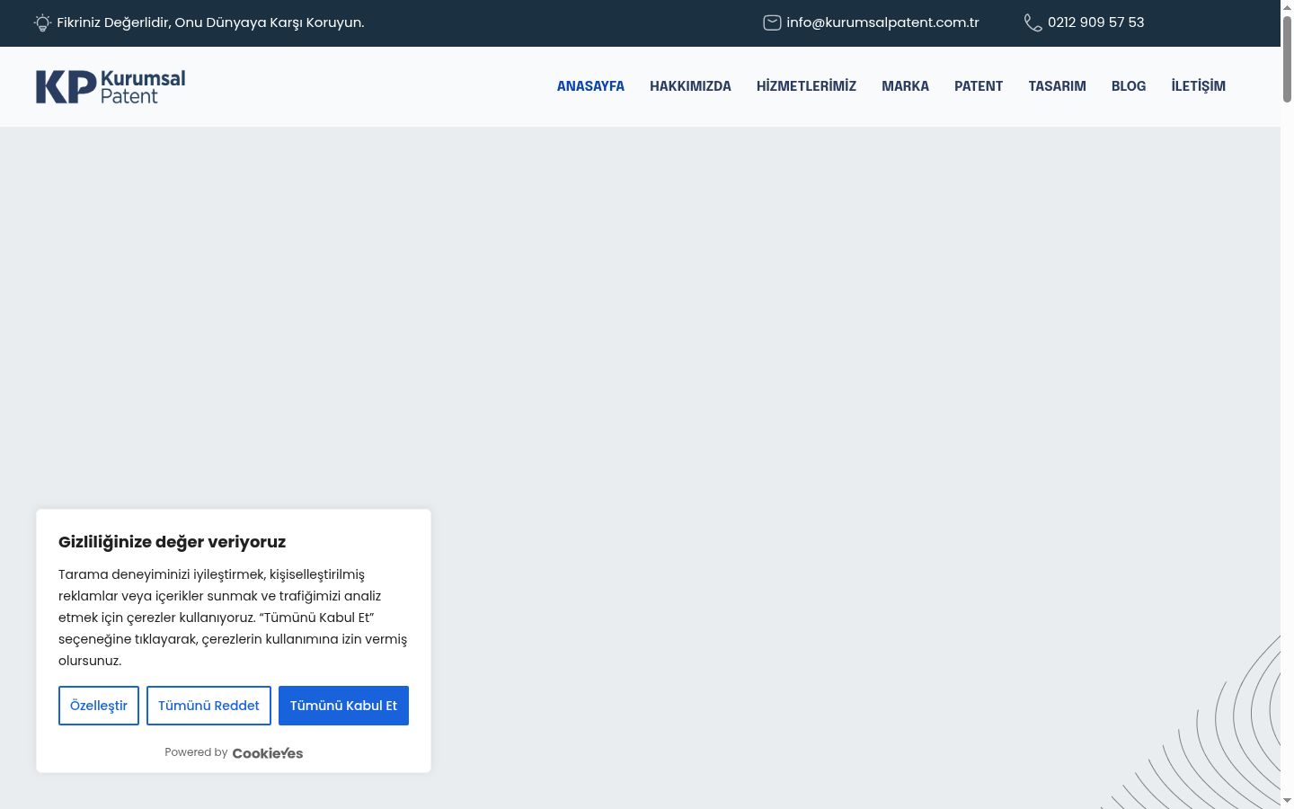The image size is (1294, 809).
Task: Click the page vertical scrollbar thumb
Action: pyautogui.click(x=1287, y=58)
